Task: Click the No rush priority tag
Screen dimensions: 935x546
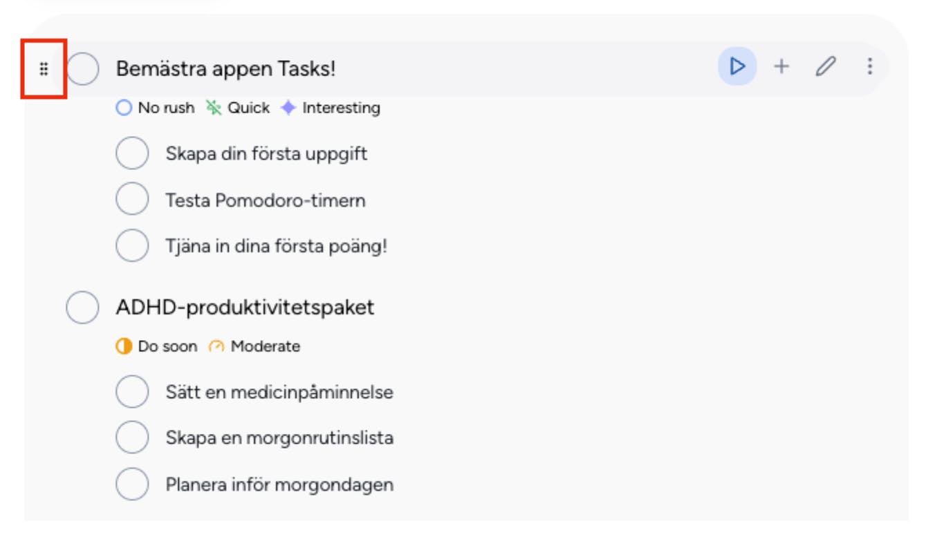Action: point(156,108)
